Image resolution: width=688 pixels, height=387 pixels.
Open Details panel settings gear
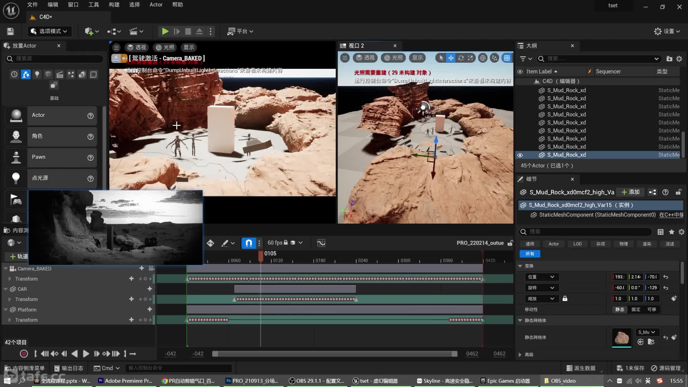682,232
